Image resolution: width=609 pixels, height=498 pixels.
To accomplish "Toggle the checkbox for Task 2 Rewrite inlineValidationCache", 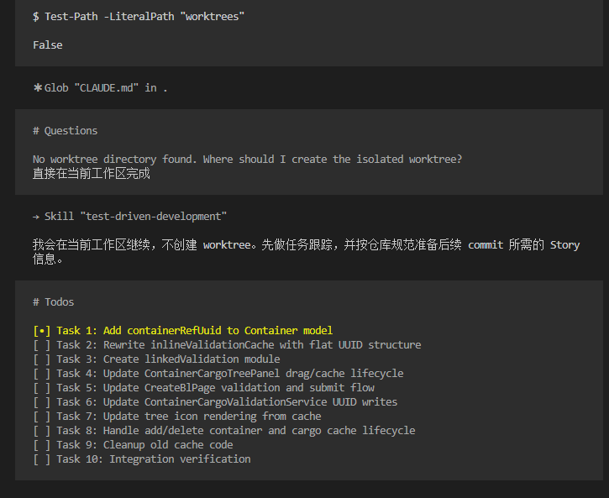I will point(41,345).
